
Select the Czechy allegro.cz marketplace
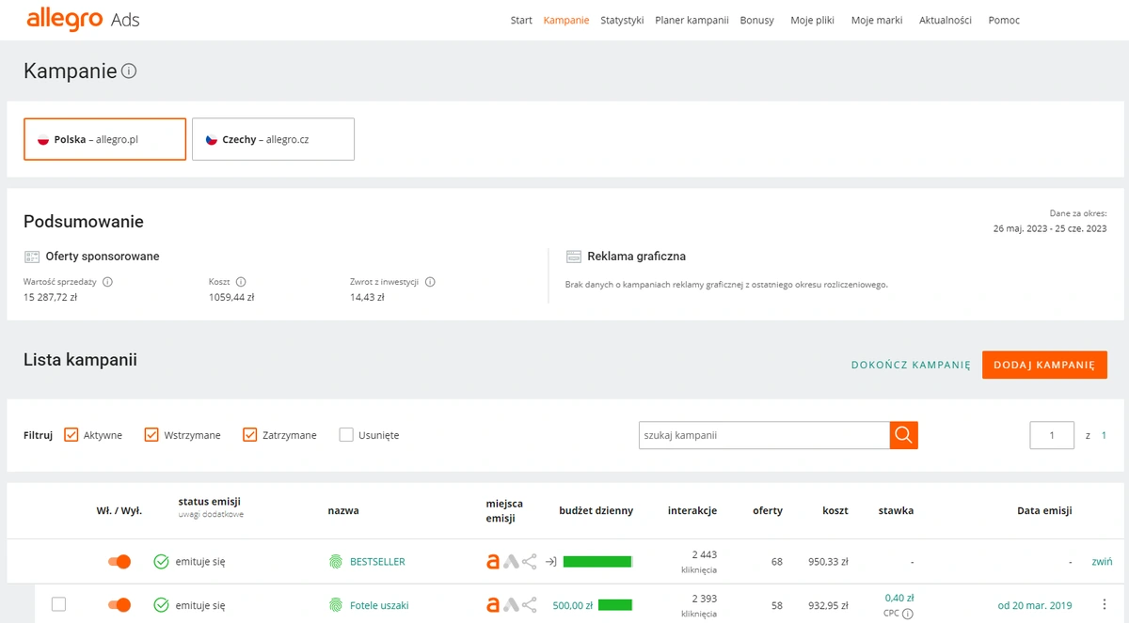pyautogui.click(x=273, y=139)
